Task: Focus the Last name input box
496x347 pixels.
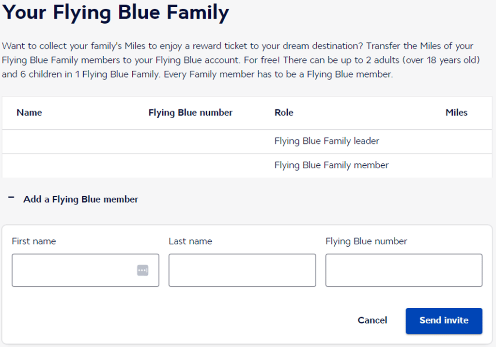Action: coord(242,270)
